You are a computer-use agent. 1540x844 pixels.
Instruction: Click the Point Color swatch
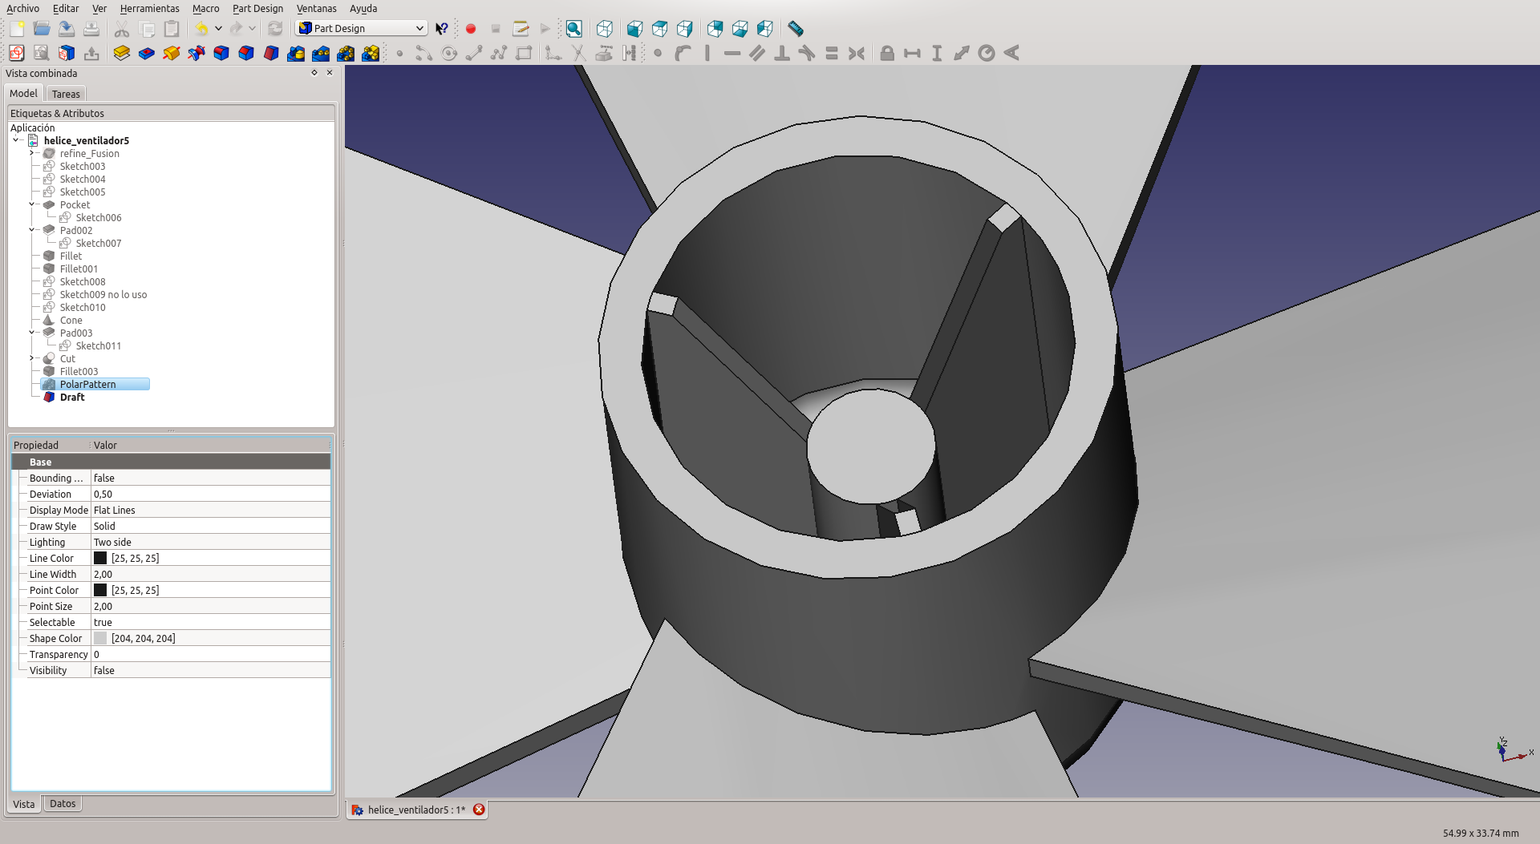click(100, 590)
